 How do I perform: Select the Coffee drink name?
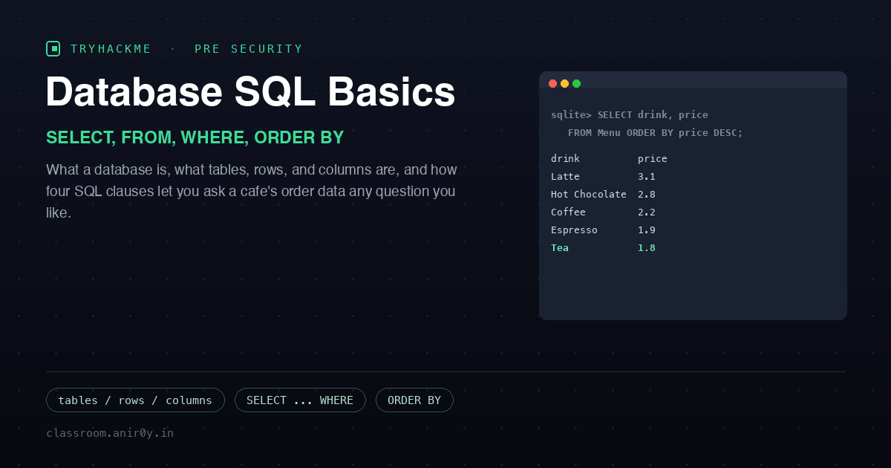pyautogui.click(x=568, y=212)
